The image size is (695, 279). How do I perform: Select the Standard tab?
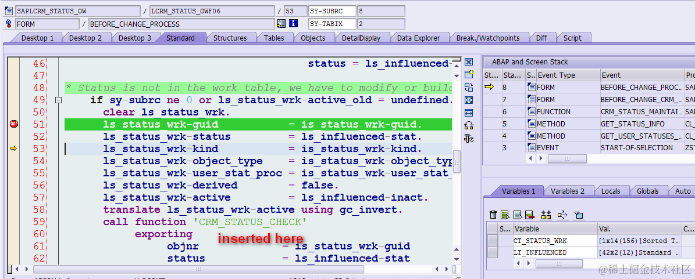[x=180, y=38]
